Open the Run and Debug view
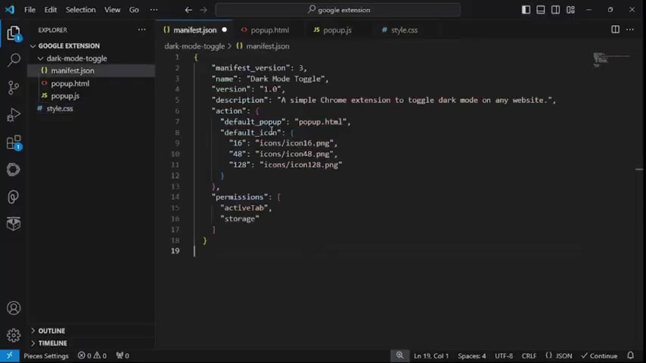 [x=14, y=115]
